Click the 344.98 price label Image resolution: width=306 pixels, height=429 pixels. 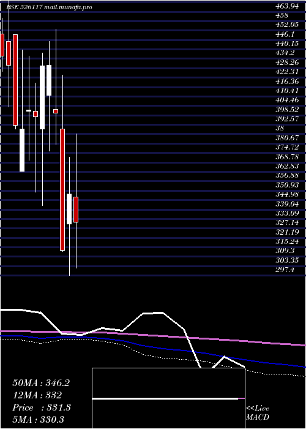[x=287, y=194]
